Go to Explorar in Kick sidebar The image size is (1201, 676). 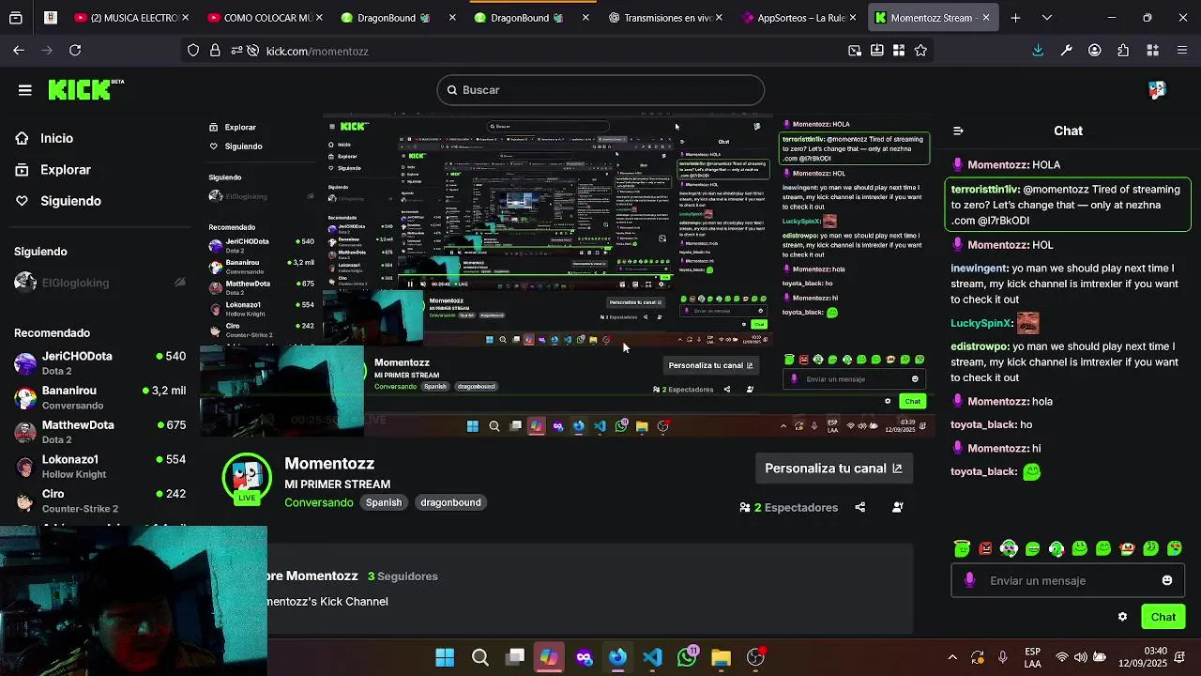(x=53, y=170)
